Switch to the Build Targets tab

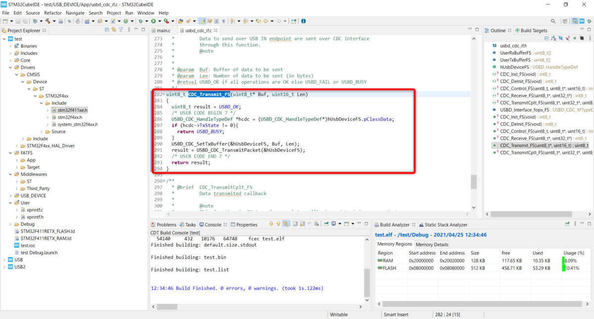(532, 30)
